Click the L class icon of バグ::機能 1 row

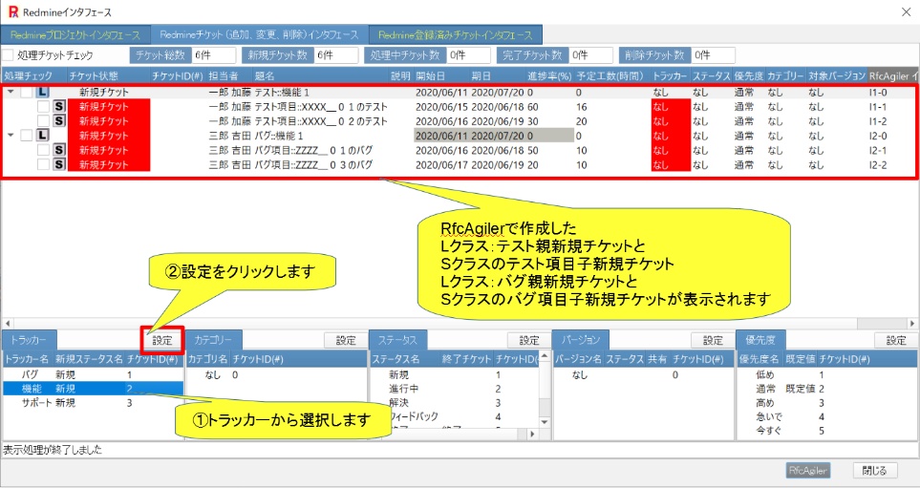[x=43, y=136]
